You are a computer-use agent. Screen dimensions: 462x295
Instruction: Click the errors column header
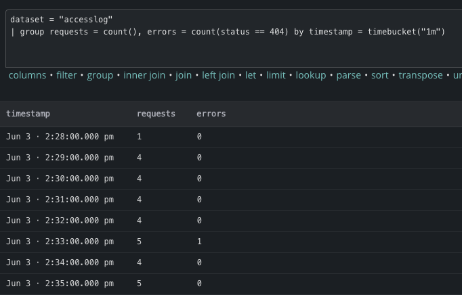coord(211,114)
